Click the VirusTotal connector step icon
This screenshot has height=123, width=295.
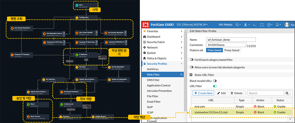(x=12, y=28)
